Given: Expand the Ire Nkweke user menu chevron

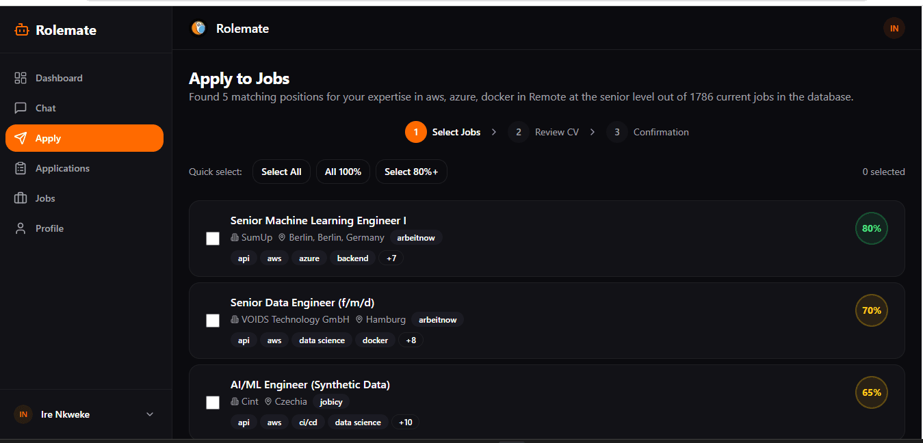Looking at the screenshot, I should (150, 414).
